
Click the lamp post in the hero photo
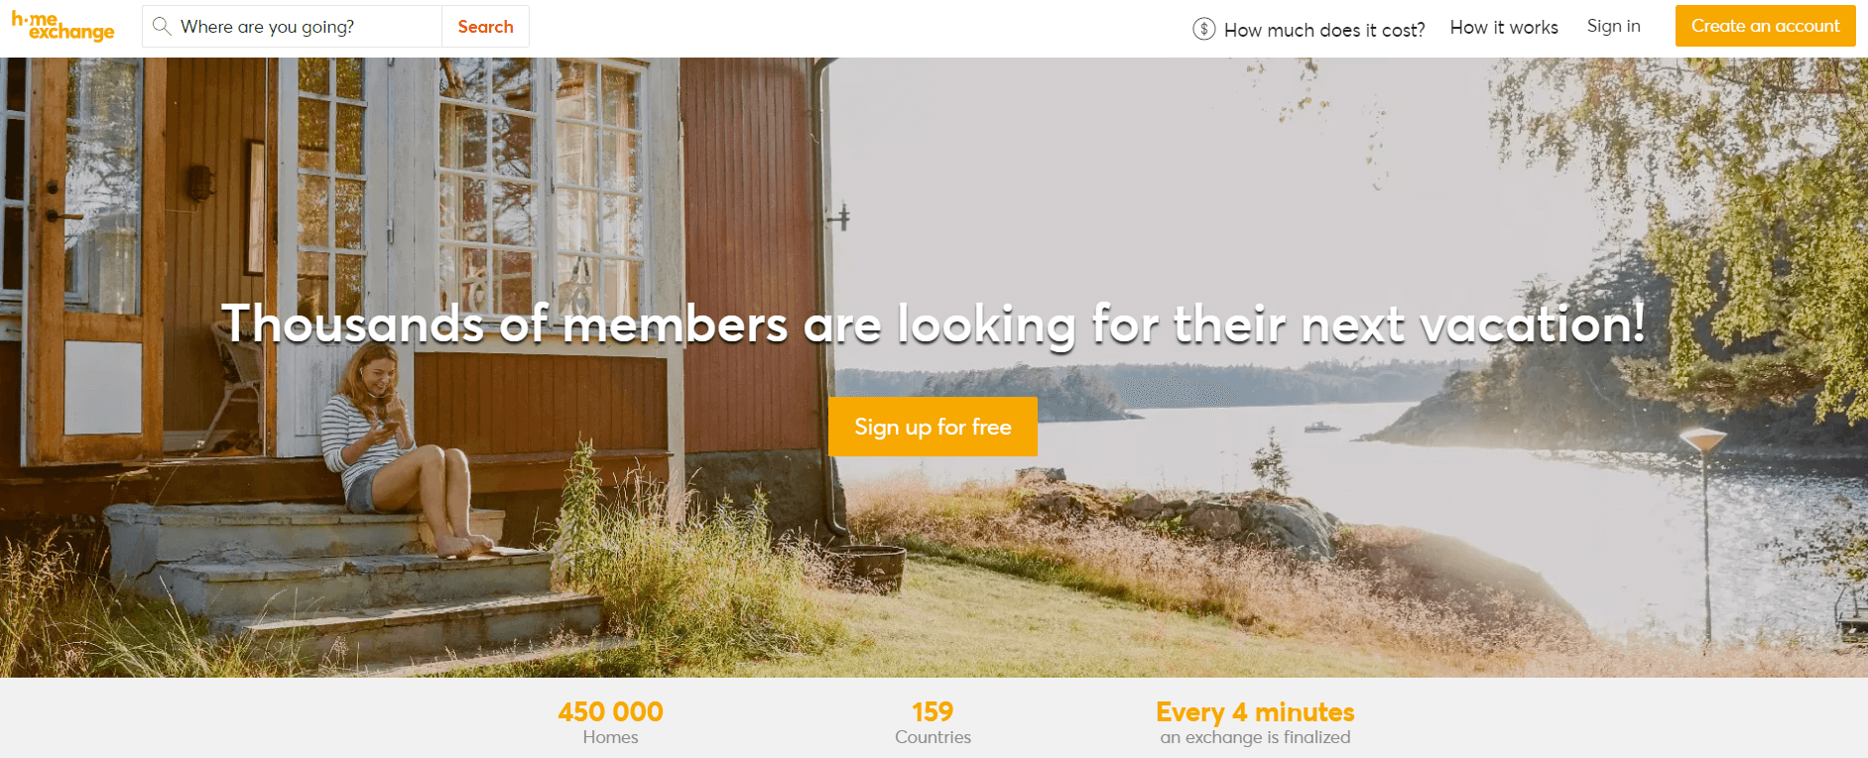(1705, 536)
